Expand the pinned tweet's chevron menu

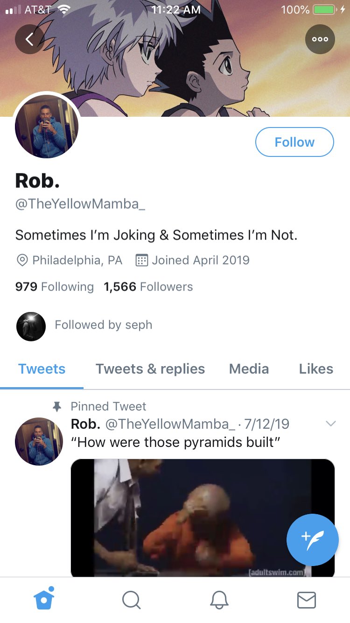pos(330,424)
